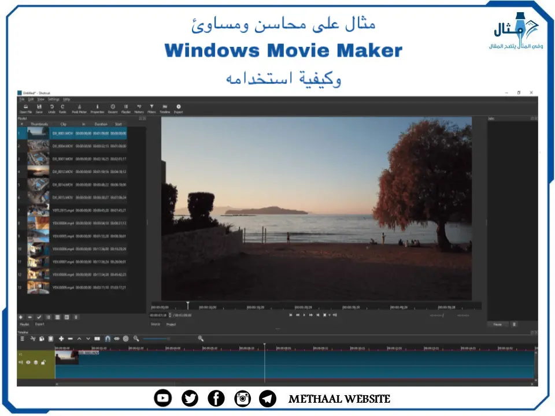Open the playlist menu icon

pos(76,317)
